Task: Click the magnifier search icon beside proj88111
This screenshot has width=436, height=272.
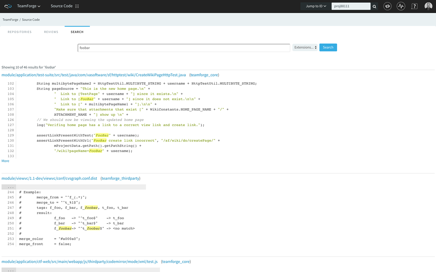Action: [374, 6]
